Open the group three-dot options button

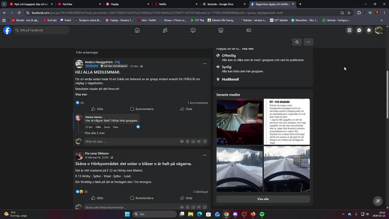tap(308, 42)
